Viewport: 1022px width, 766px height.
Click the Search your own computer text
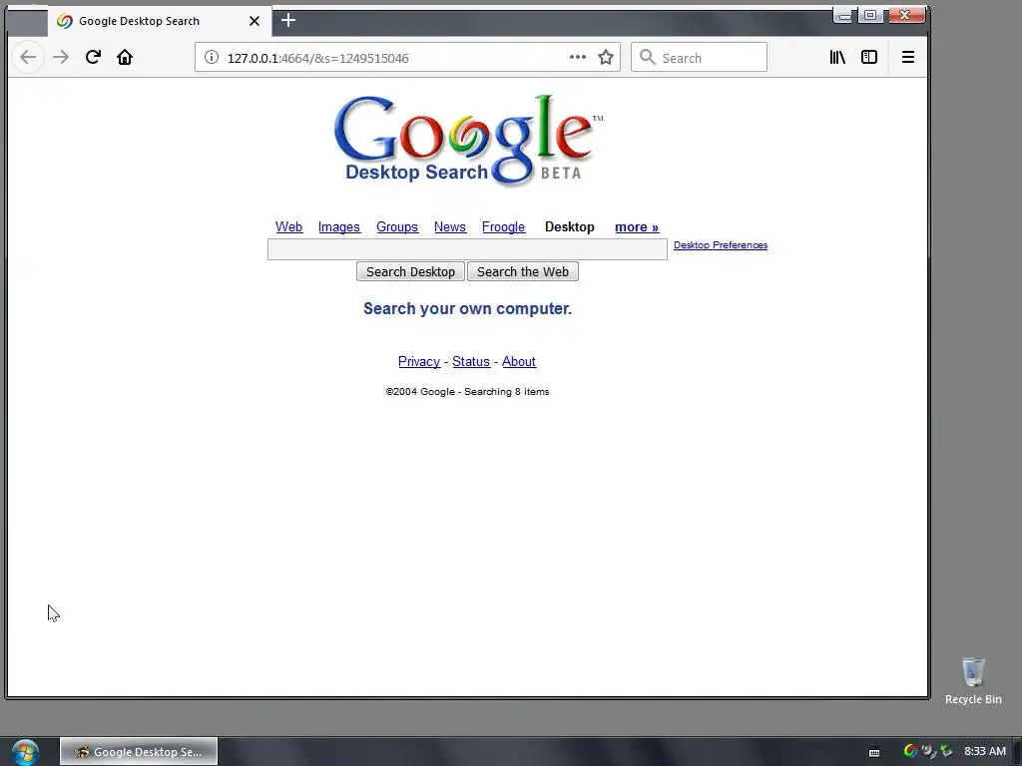[x=467, y=308]
